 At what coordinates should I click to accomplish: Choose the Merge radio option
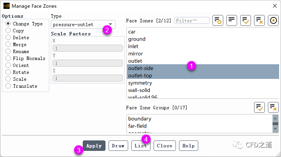point(8,45)
